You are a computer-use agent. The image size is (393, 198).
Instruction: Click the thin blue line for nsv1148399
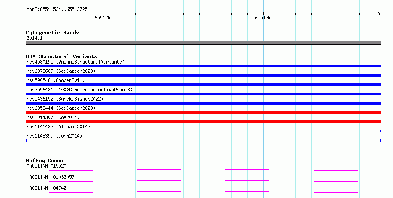[203, 140]
